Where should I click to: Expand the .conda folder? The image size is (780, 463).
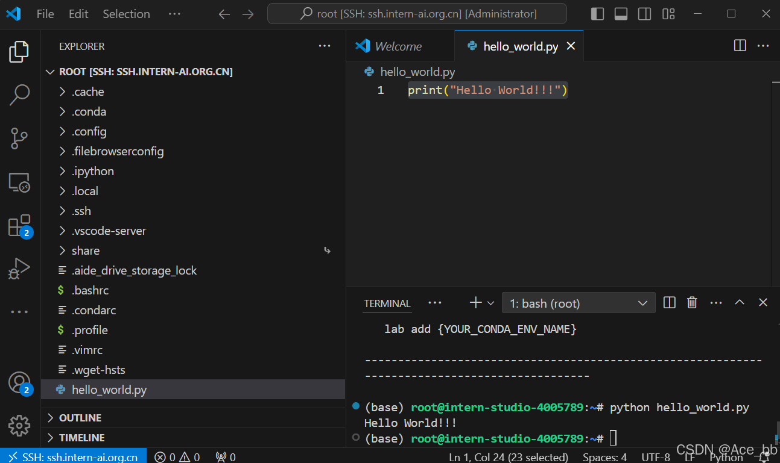pyautogui.click(x=193, y=111)
